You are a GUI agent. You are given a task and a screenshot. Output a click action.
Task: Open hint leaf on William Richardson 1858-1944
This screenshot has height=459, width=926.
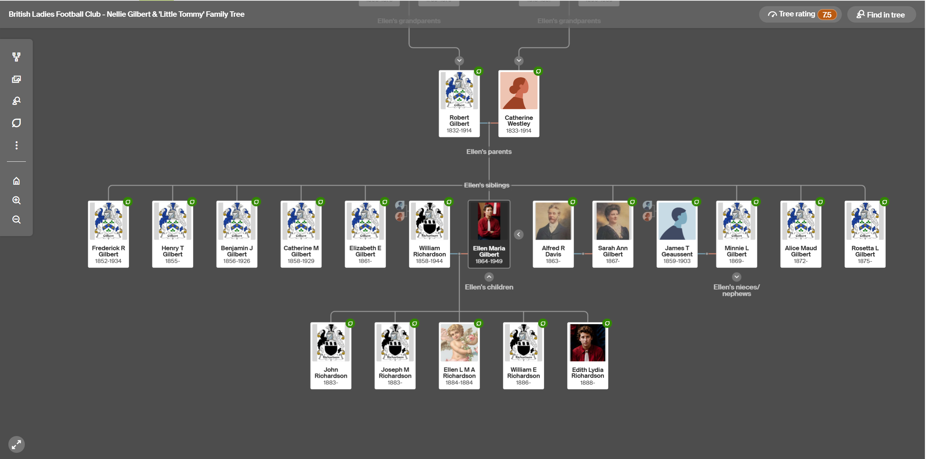point(449,202)
